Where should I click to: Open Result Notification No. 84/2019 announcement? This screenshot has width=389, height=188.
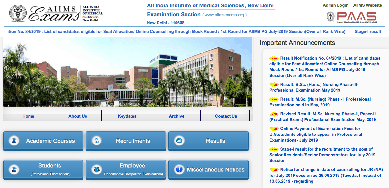325,67
